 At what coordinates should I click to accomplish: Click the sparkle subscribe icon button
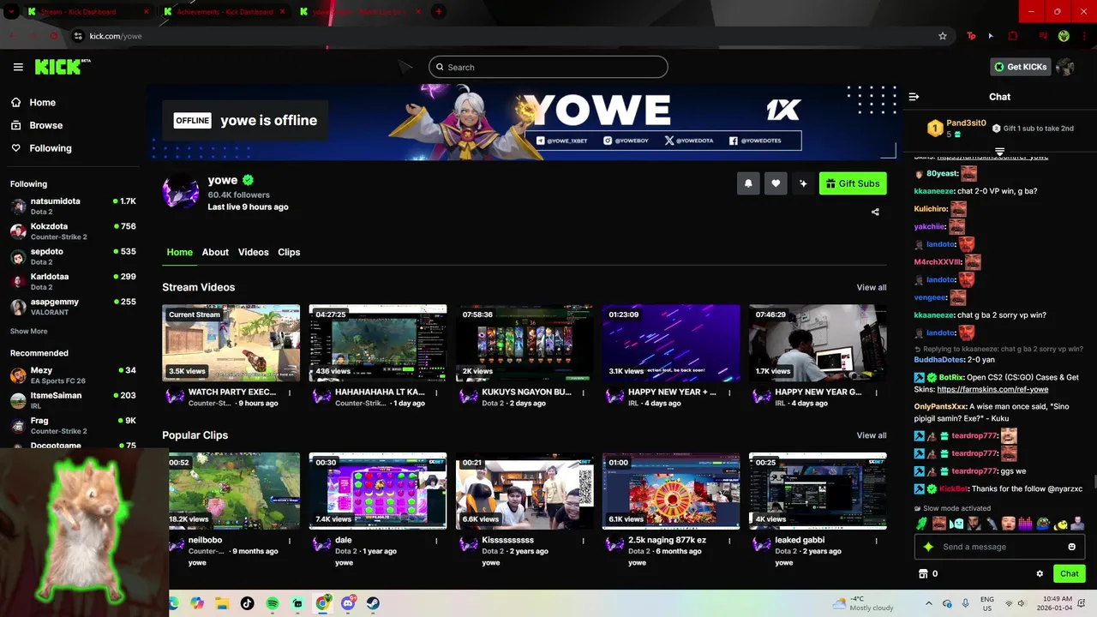coord(803,183)
